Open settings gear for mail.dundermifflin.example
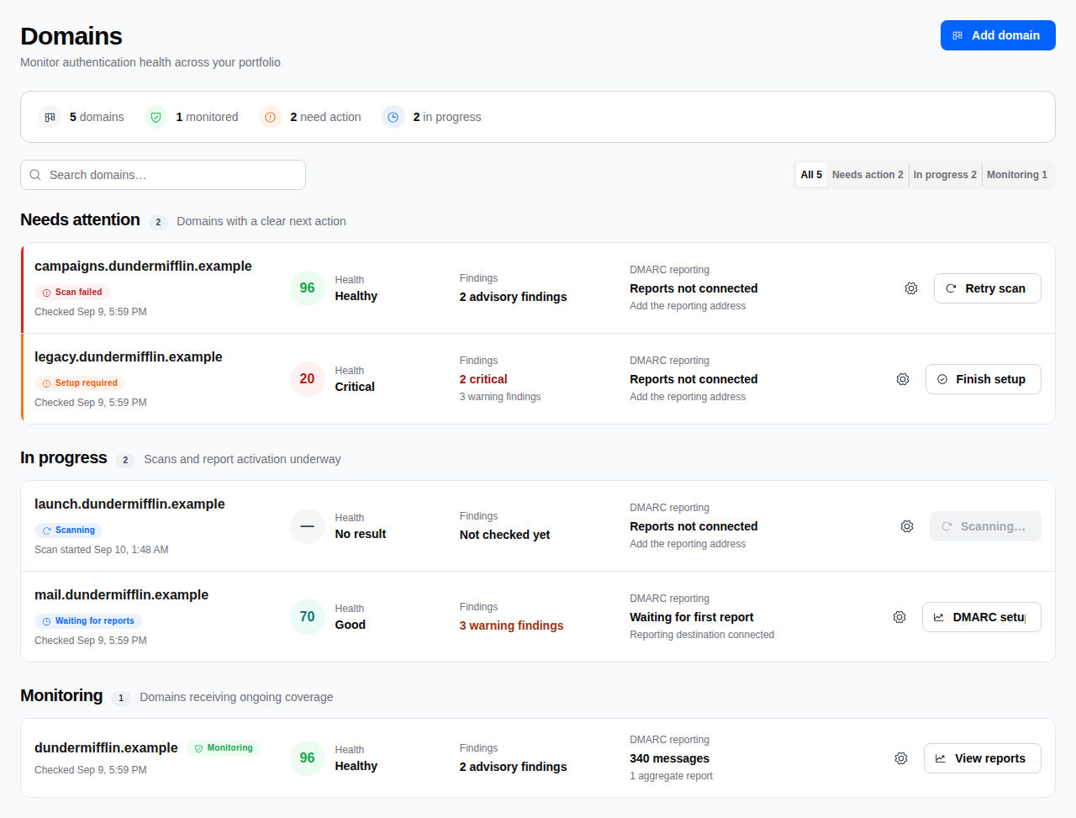Viewport: 1076px width, 818px height. (x=899, y=617)
